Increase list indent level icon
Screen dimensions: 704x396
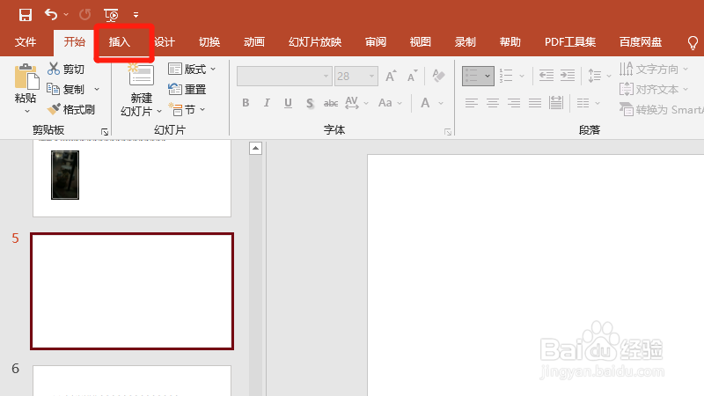click(x=568, y=76)
